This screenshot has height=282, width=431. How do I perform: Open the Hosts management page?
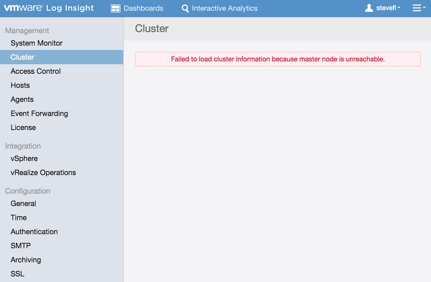tap(20, 85)
